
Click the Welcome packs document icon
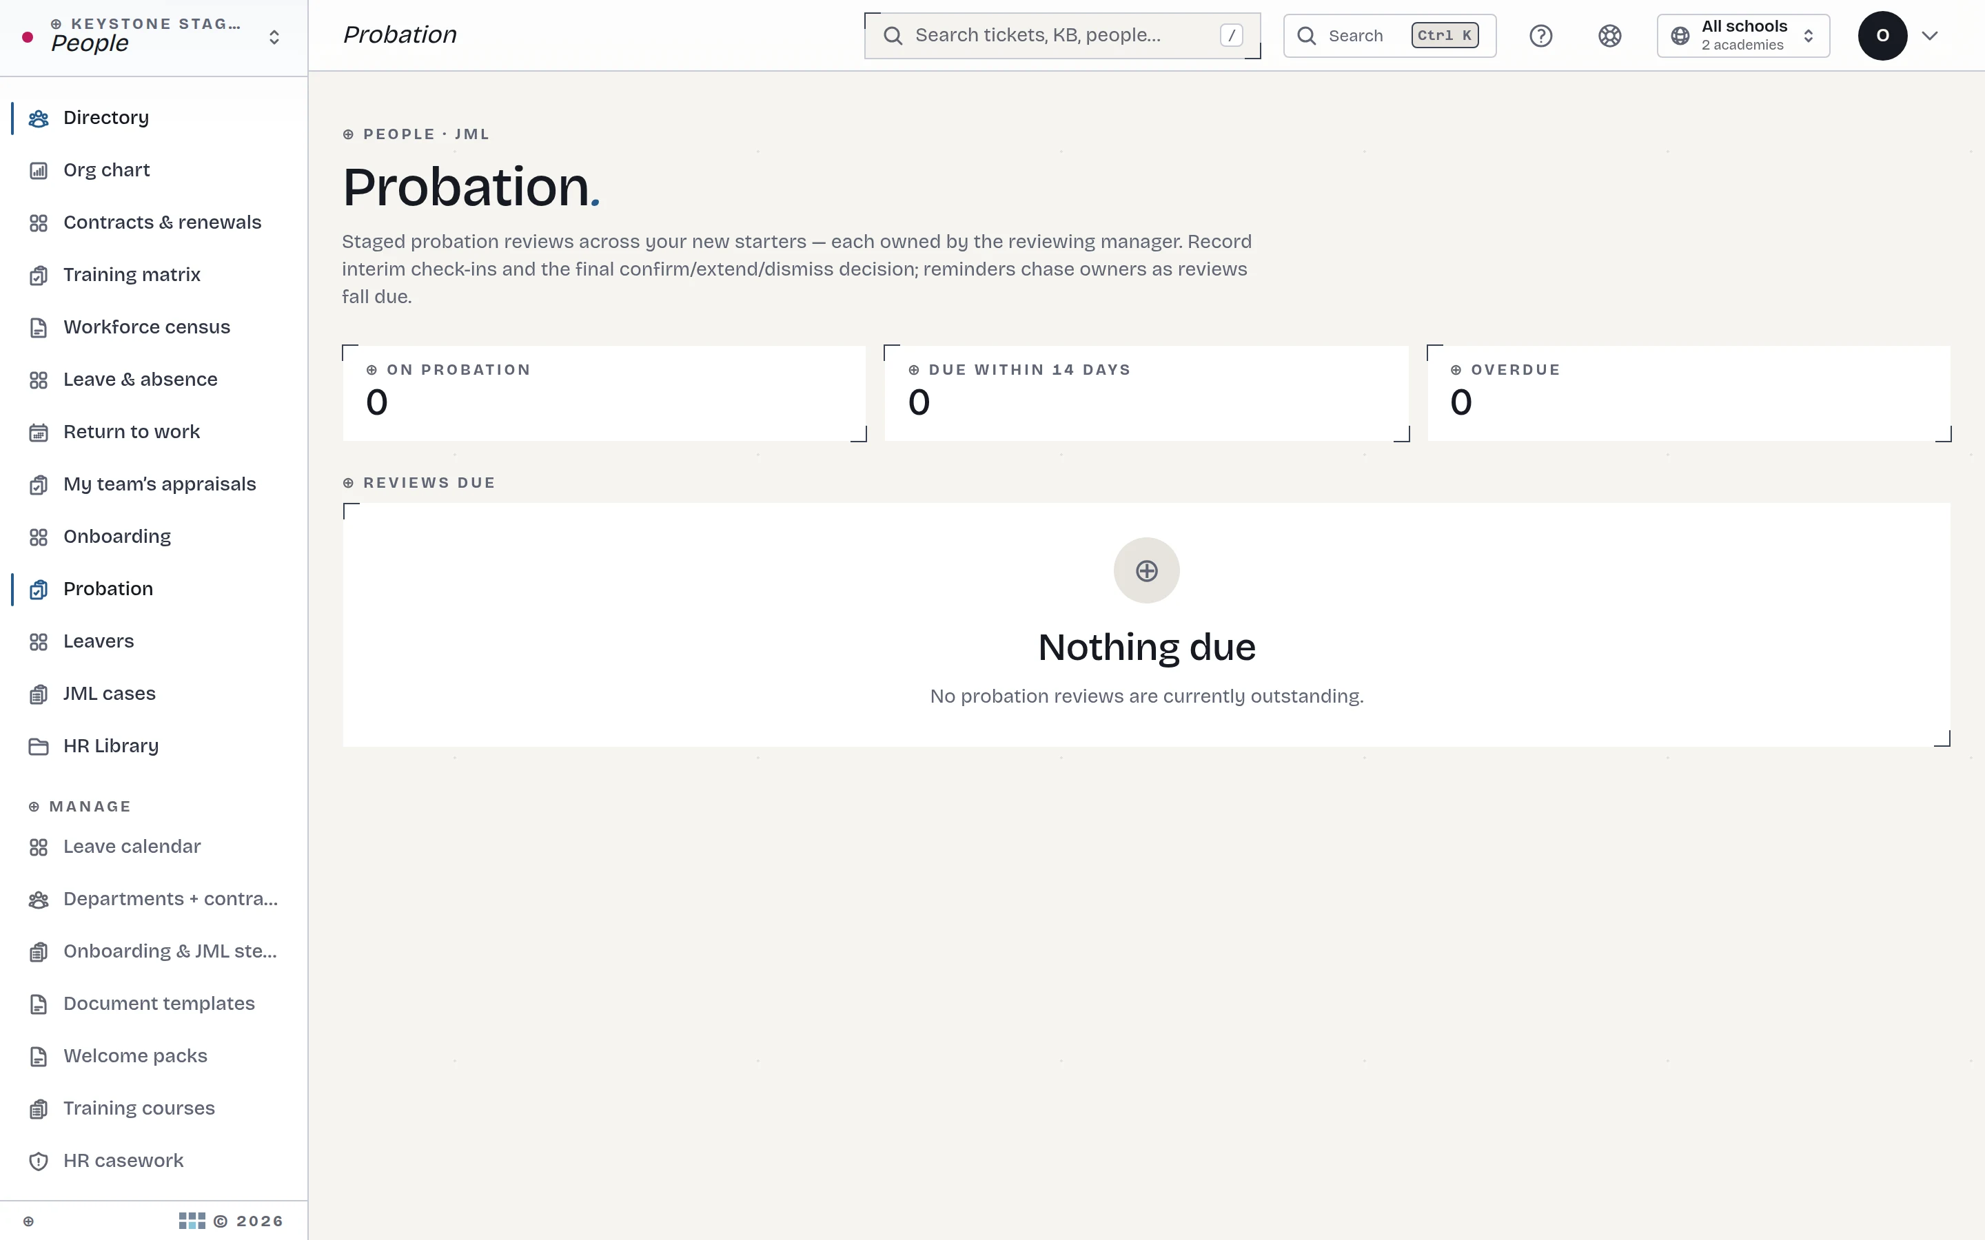39,1056
